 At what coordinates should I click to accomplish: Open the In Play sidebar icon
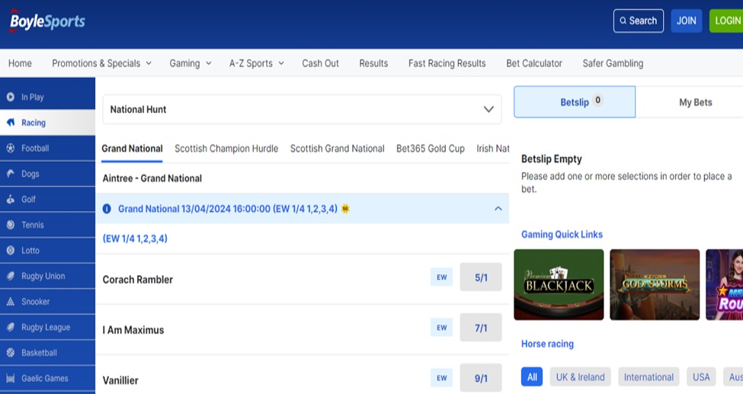11,98
